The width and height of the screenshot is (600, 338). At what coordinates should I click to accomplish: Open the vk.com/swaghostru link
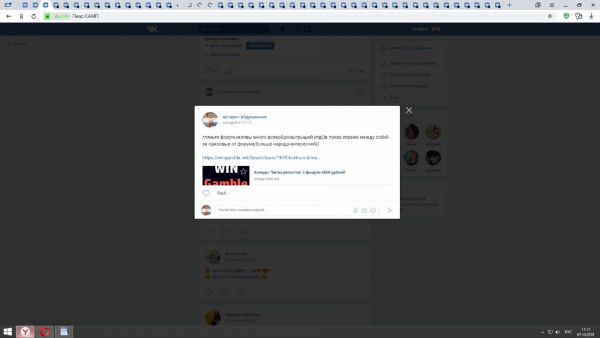coord(236,277)
